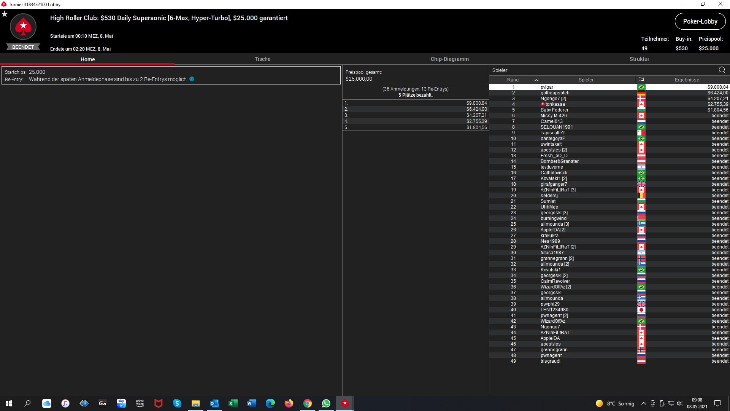The image size is (730, 411).
Task: Sort by the Ergebnisse column header
Action: 687,80
